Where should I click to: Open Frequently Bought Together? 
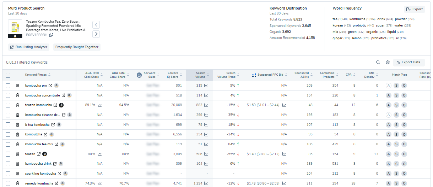(x=77, y=47)
